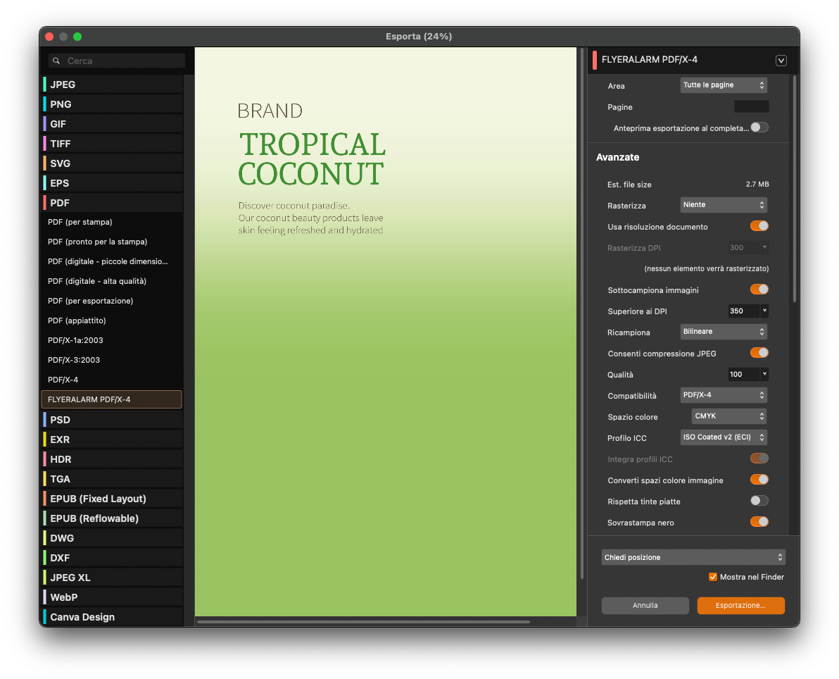Choose PDF/X-3:2003 preset
This screenshot has height=679, width=839.
click(113, 361)
